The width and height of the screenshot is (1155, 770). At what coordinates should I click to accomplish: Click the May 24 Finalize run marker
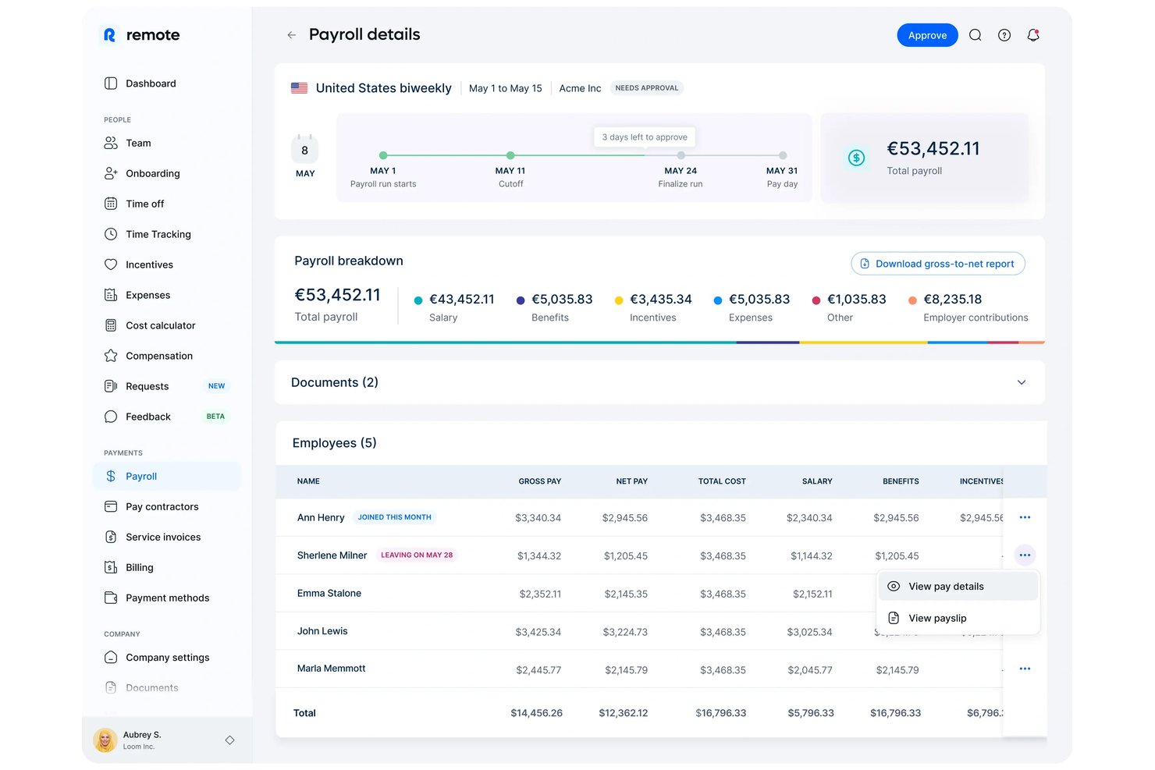(681, 155)
